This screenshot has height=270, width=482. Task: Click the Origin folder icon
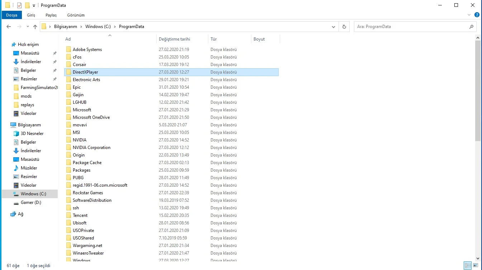point(68,155)
